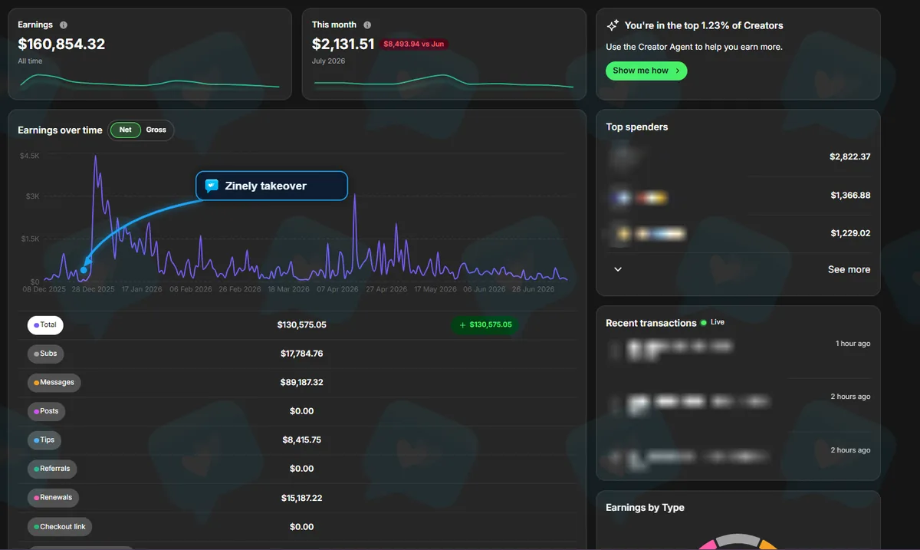This screenshot has height=550, width=920.
Task: Click the chevron down icon beside See more
Action: (x=618, y=269)
